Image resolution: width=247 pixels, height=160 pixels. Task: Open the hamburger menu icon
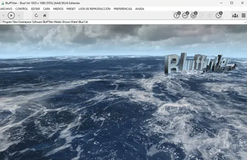(244, 15)
